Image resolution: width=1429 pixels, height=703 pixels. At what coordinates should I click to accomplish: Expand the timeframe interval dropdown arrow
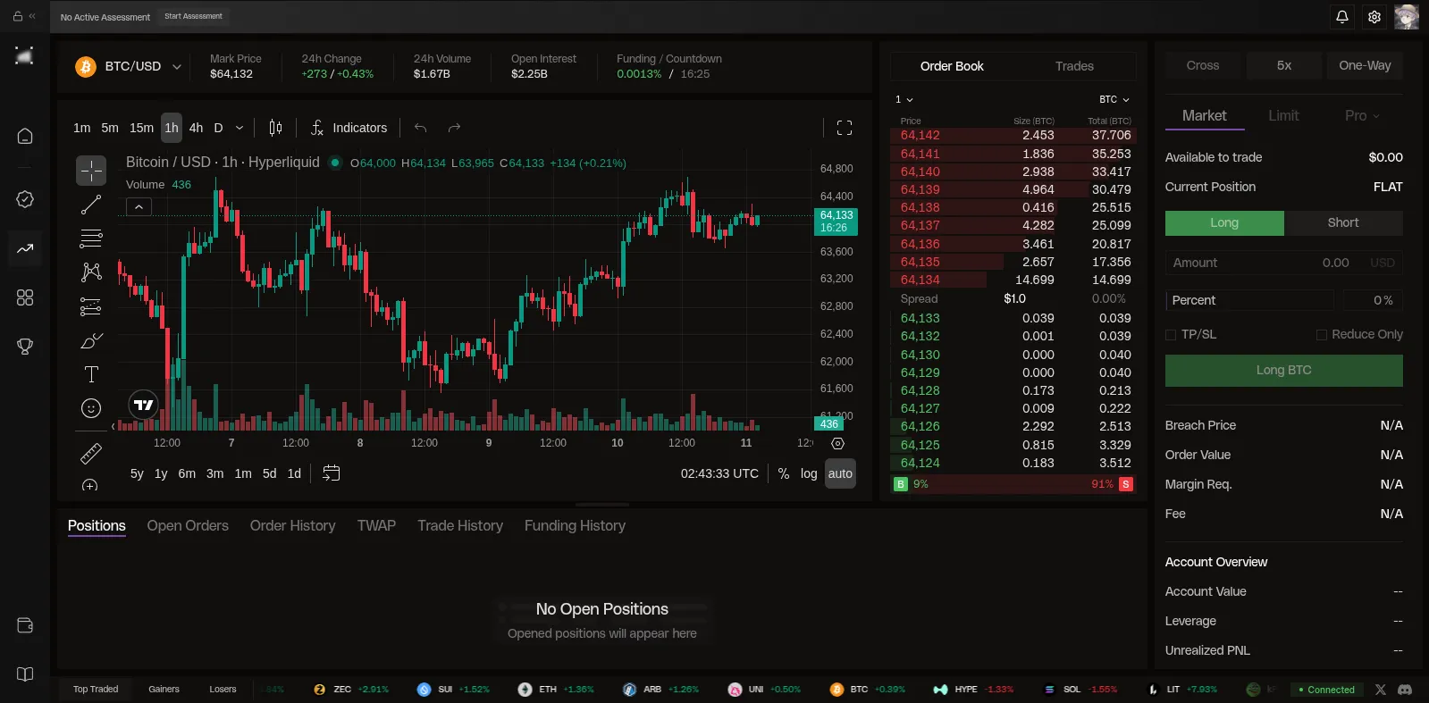click(240, 128)
